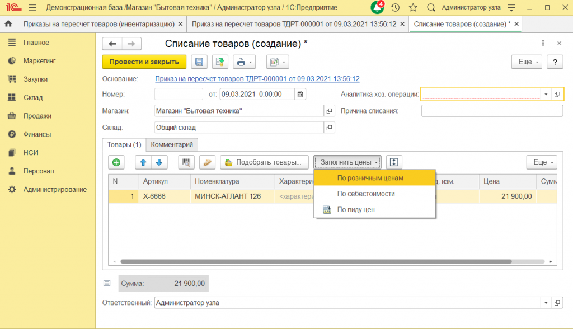This screenshot has height=329, width=573.
Task: Click the Сумма totals list icon
Action: [107, 283]
